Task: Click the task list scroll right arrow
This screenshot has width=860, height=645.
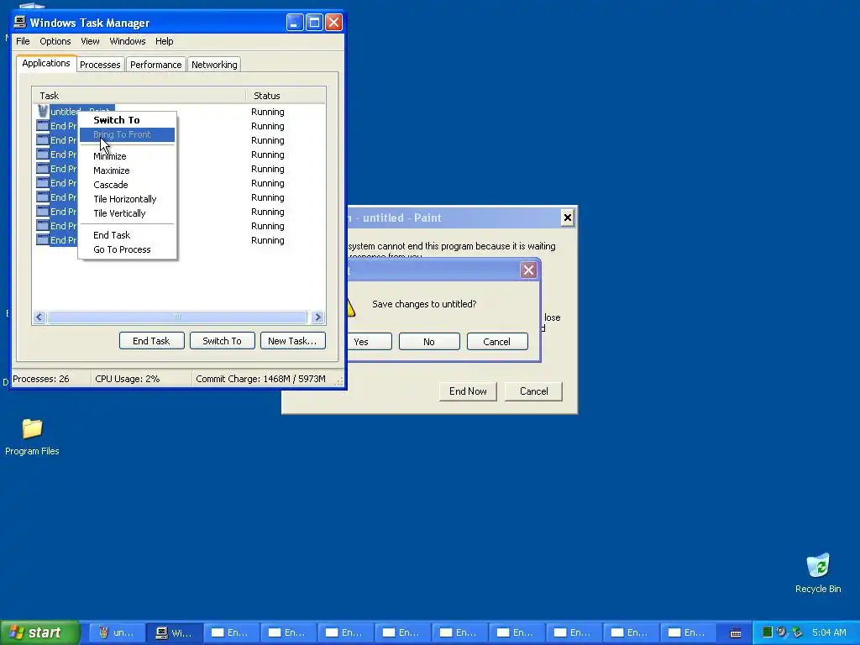Action: (x=317, y=317)
